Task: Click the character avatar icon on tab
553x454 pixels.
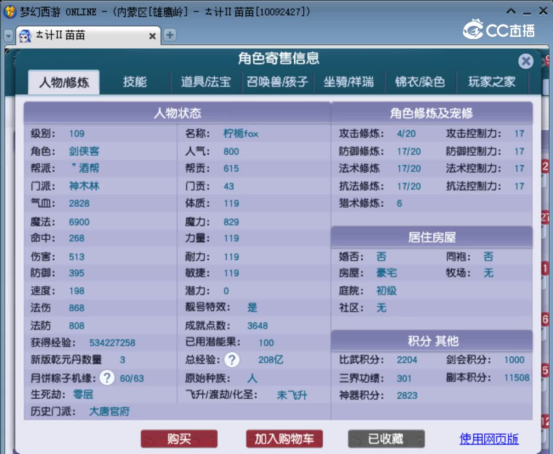Action: (25, 36)
